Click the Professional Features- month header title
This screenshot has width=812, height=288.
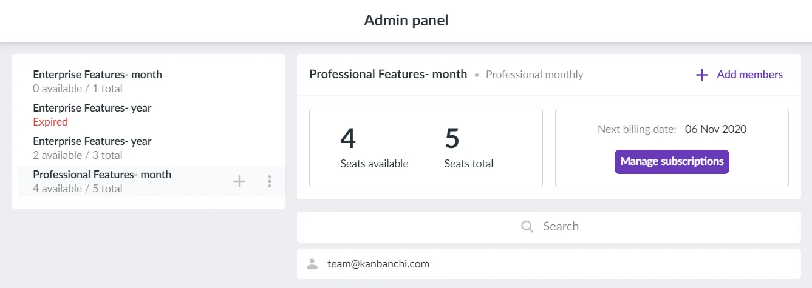(x=388, y=74)
